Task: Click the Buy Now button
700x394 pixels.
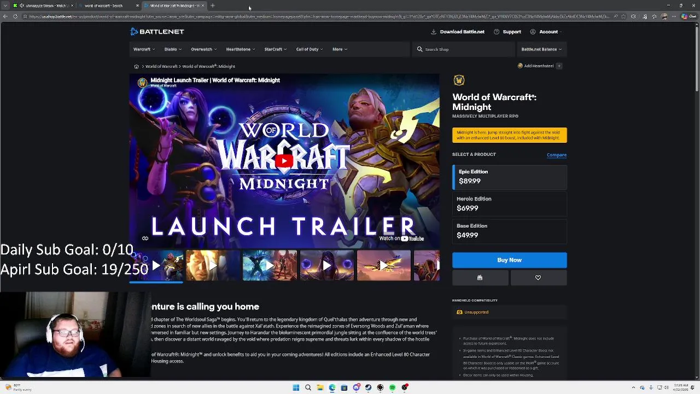Action: point(510,260)
